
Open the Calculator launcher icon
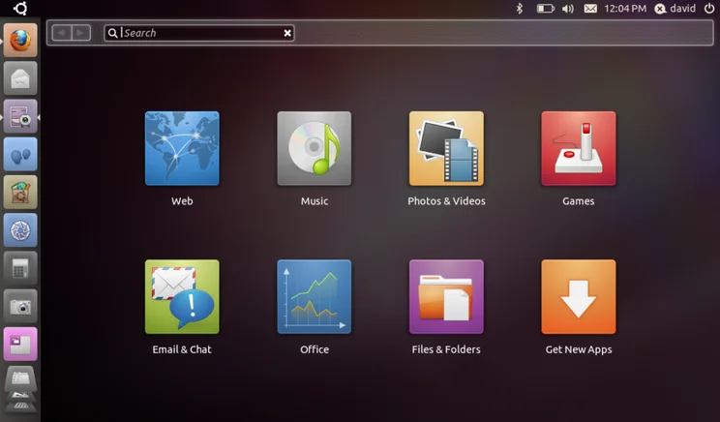pyautogui.click(x=20, y=268)
